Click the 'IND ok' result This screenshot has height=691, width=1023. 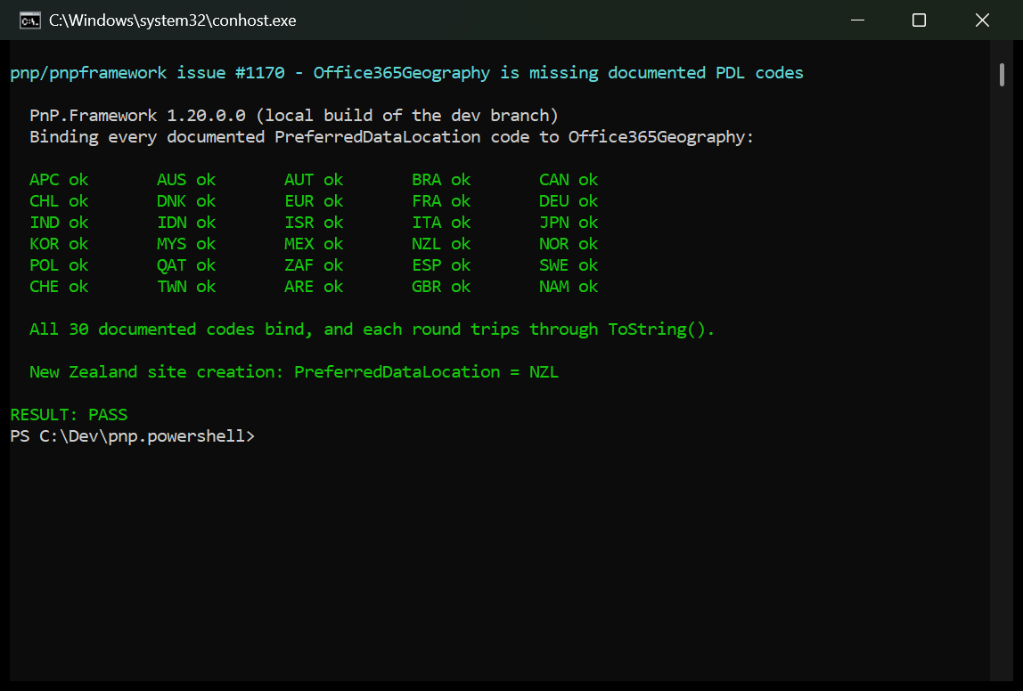[59, 223]
